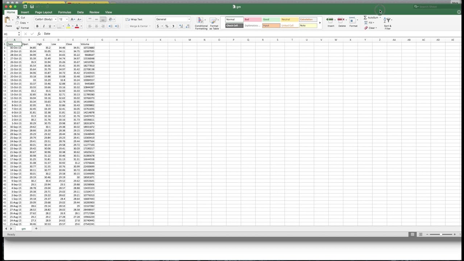464x261 pixels.
Task: Click the Sort & Filter icon
Action: (x=388, y=20)
